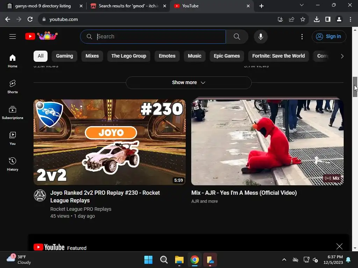Open the YouTube hamburger guide menu
The width and height of the screenshot is (358, 268).
tap(13, 36)
